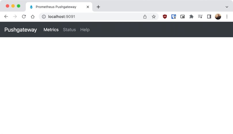Screen dimensions: 233x134
Task: Click the Pushgateway brand link
Action: click(21, 30)
